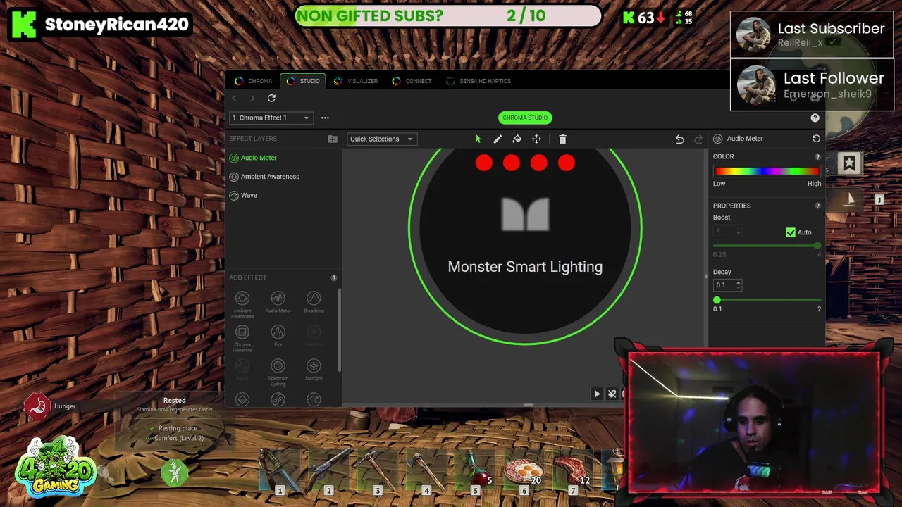Click the Add Effect list scrollbar

point(340,330)
